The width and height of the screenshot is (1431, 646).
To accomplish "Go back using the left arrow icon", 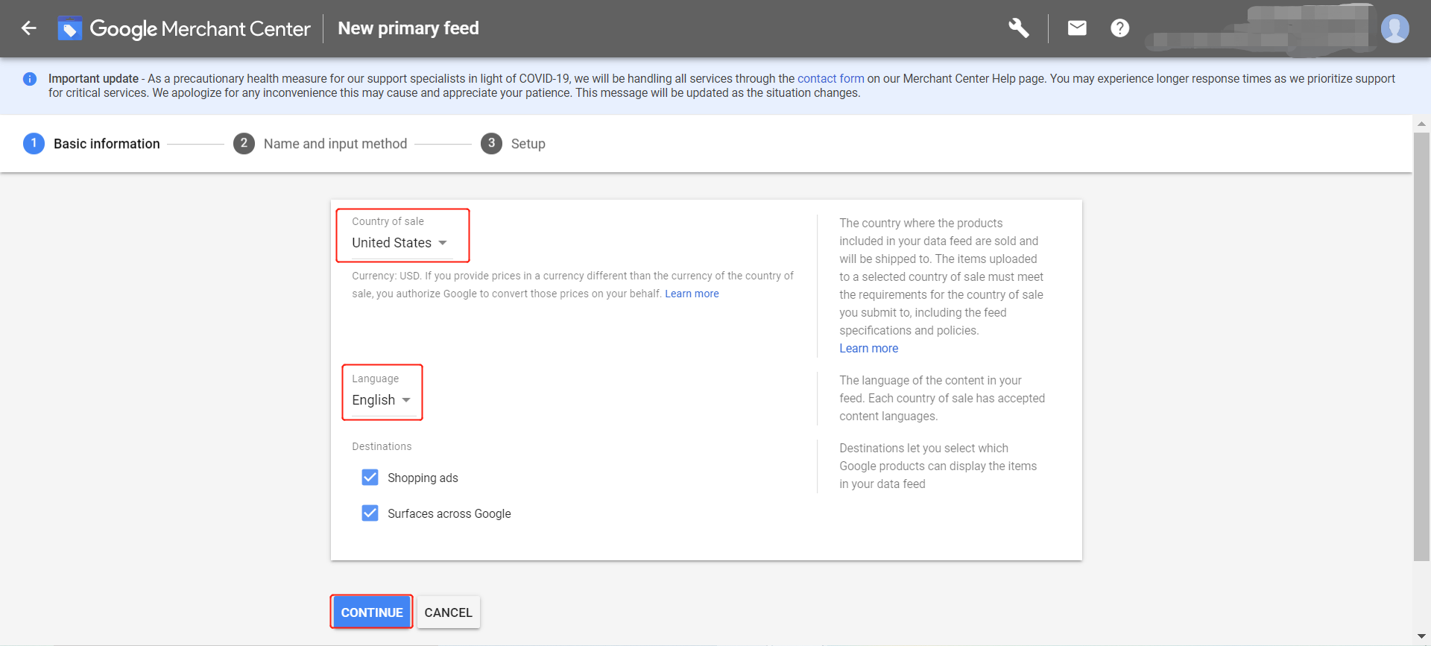I will 29,28.
